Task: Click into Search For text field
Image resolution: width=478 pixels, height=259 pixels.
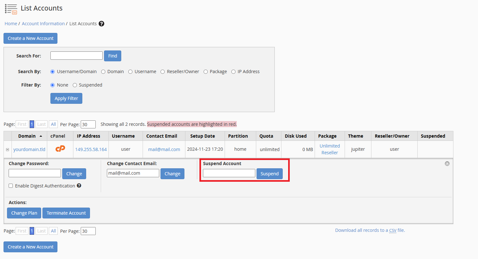Action: [x=77, y=56]
